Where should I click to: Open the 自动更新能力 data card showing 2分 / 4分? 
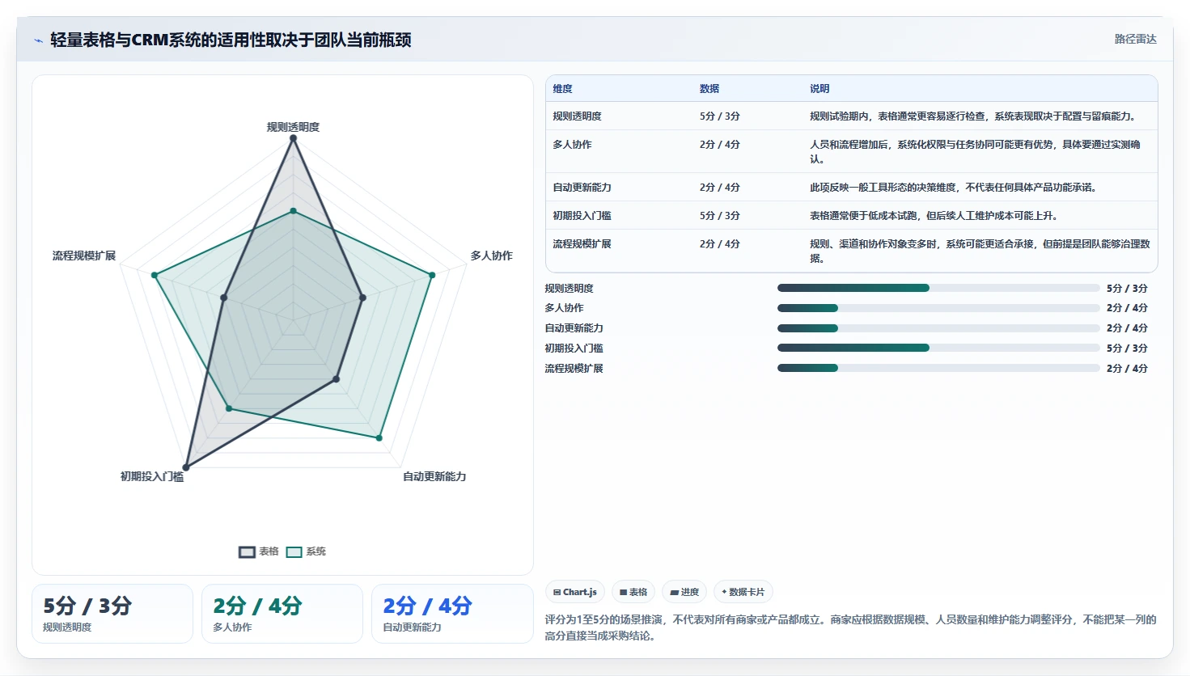pyautogui.click(x=452, y=614)
